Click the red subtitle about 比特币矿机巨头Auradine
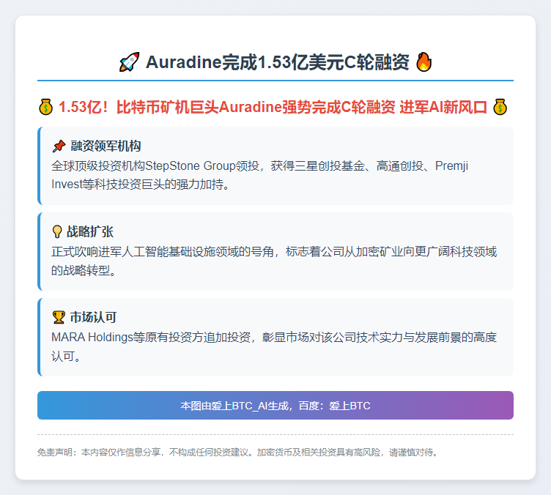Screen dimensions: 551x495 (273, 107)
